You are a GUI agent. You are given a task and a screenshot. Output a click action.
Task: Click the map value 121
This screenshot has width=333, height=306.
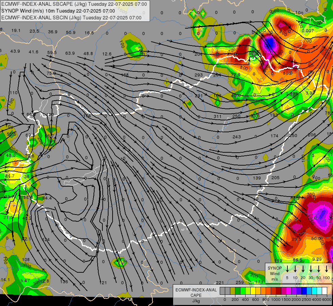pyautogui.click(x=103, y=283)
